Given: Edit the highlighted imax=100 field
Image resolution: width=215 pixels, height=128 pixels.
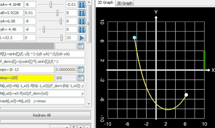Looking at the screenshot, I should (27, 78).
